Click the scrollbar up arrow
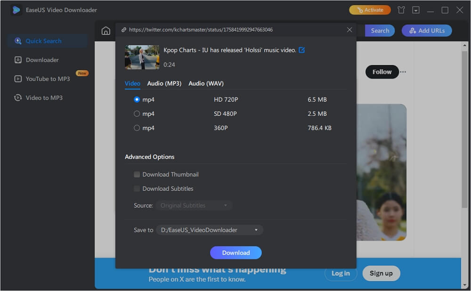This screenshot has width=471, height=291. click(x=464, y=45)
